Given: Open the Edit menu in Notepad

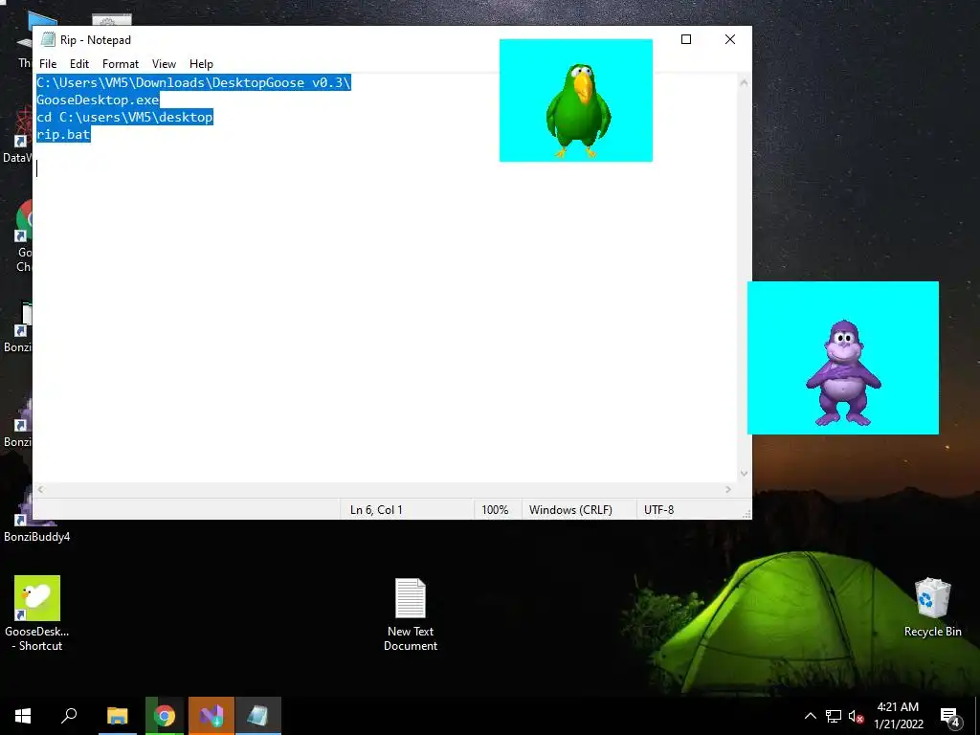Looking at the screenshot, I should [x=78, y=64].
